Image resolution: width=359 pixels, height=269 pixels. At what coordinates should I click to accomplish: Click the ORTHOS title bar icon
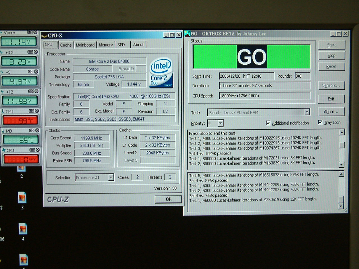point(187,34)
